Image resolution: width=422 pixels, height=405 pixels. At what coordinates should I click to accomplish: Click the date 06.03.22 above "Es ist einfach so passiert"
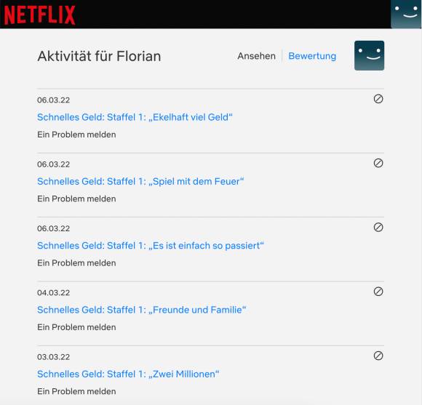click(53, 228)
